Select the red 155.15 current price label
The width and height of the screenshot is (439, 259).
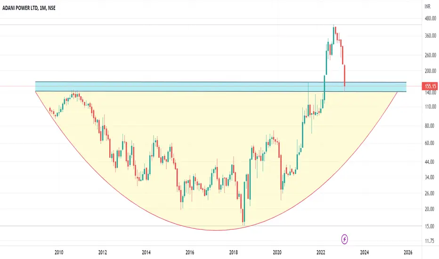[x=431, y=86]
